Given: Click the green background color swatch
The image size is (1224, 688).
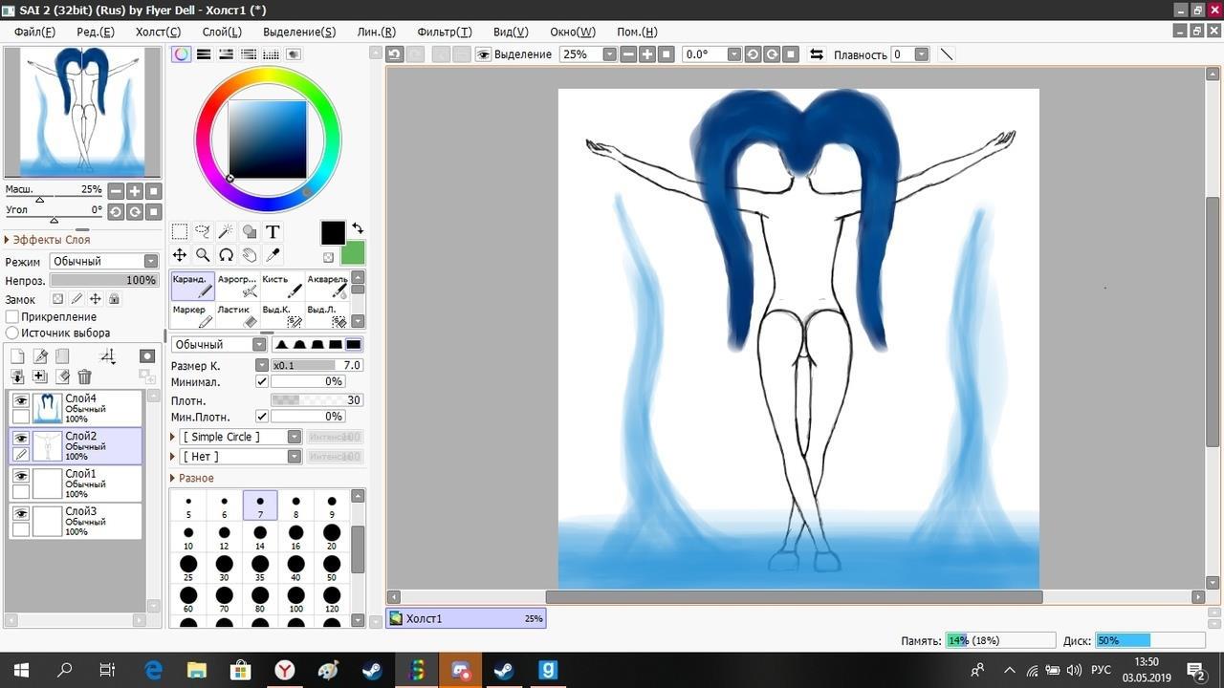Looking at the screenshot, I should (x=353, y=253).
